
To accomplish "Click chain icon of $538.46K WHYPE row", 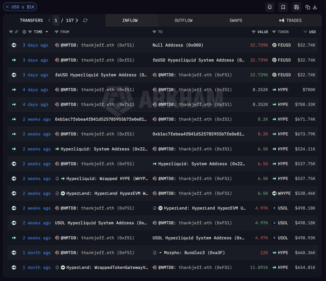I will (x=14, y=193).
